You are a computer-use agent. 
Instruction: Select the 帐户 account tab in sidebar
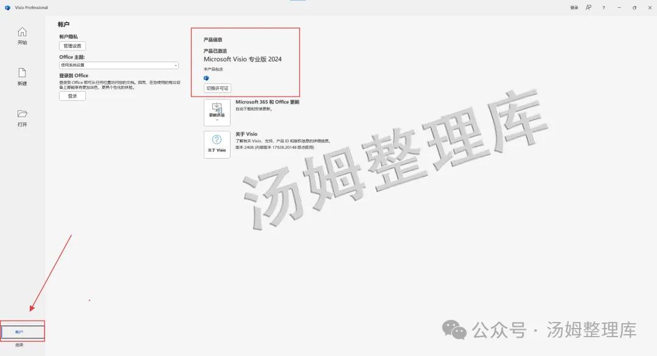click(x=23, y=332)
